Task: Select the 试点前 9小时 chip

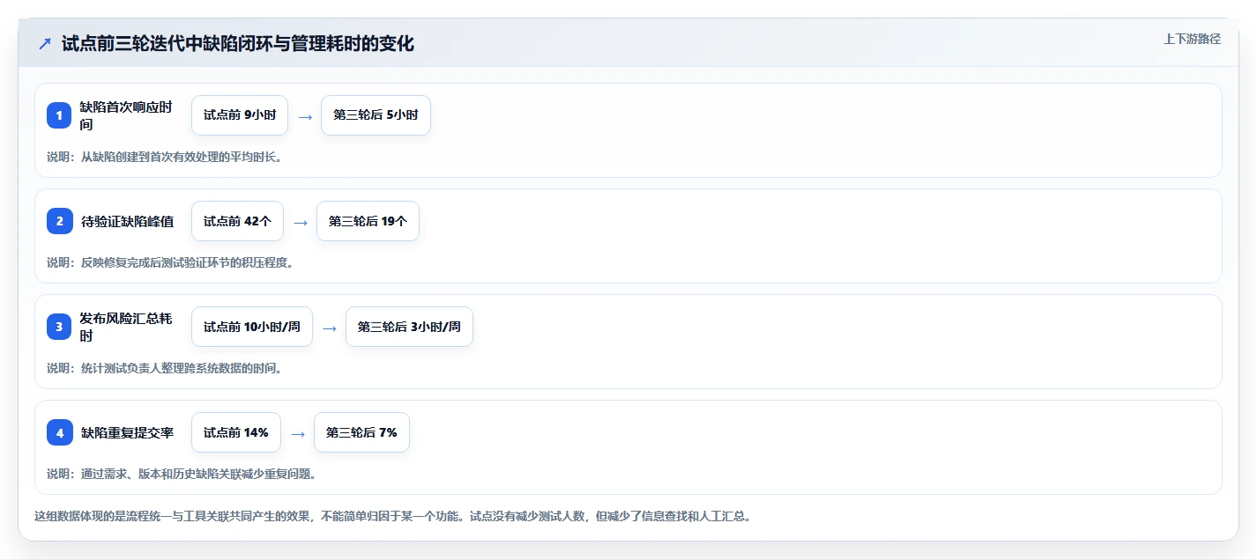Action: pyautogui.click(x=240, y=115)
